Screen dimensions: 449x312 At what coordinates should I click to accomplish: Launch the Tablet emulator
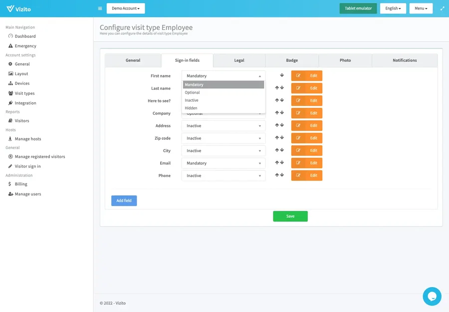[358, 8]
